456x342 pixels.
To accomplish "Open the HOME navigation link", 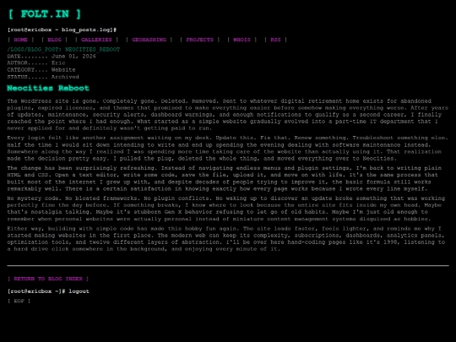I will click(20, 40).
